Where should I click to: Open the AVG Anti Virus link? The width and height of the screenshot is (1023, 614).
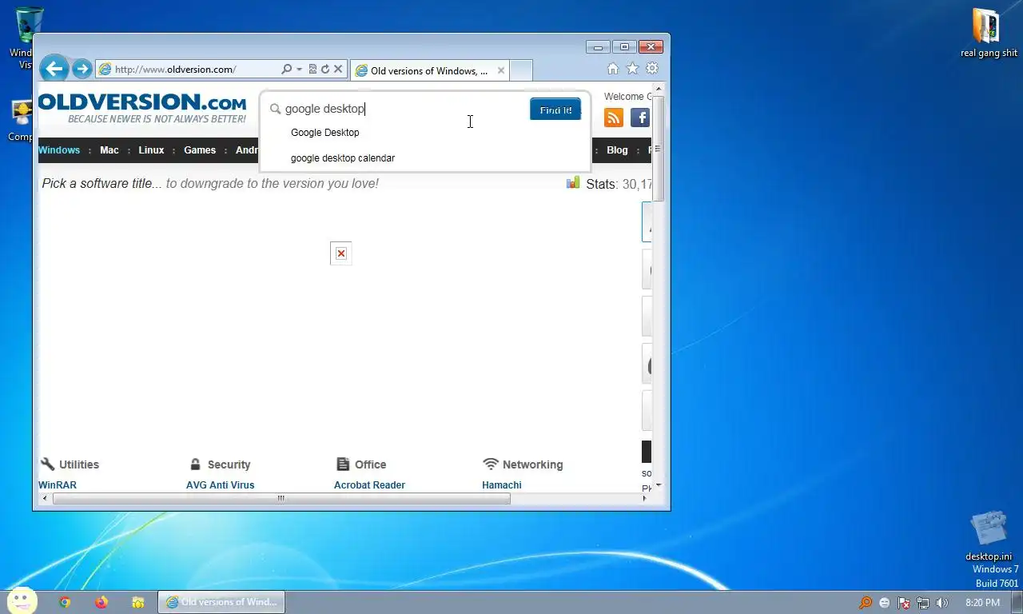pyautogui.click(x=221, y=485)
